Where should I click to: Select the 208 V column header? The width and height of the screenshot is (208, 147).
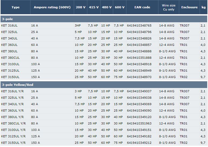(81, 7)
